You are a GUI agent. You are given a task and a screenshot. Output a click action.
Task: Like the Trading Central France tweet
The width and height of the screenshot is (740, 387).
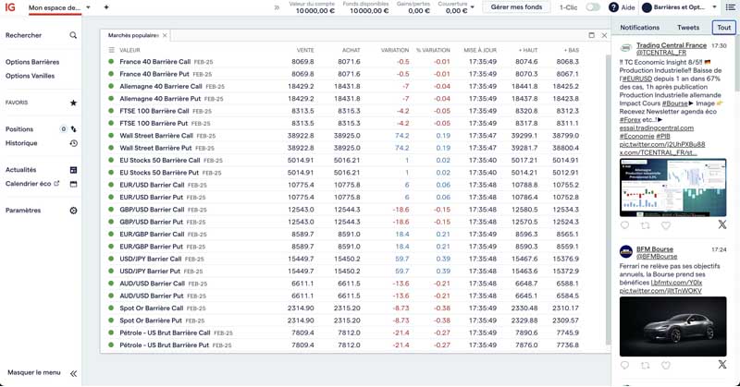pos(666,225)
